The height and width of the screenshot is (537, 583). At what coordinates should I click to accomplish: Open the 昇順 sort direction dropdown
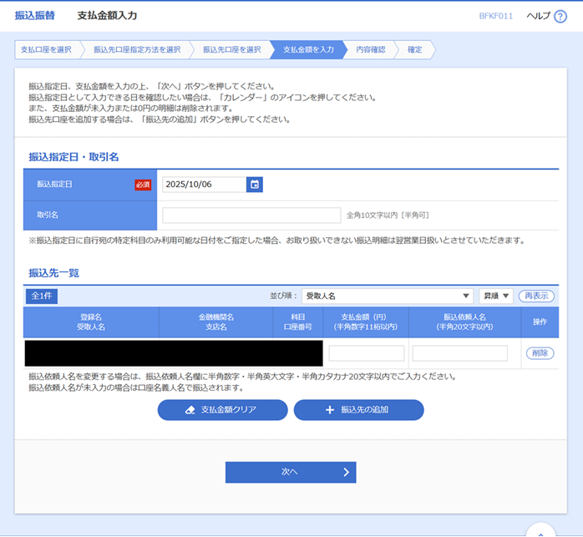tap(496, 296)
